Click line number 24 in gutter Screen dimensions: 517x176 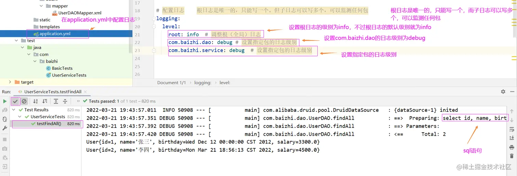[137, 58]
